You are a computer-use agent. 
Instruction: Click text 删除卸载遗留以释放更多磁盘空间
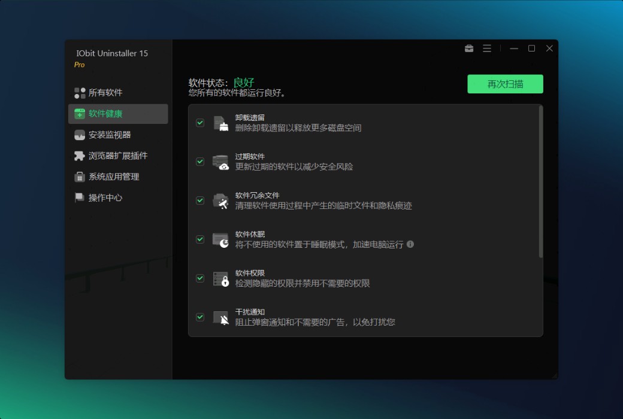(298, 128)
